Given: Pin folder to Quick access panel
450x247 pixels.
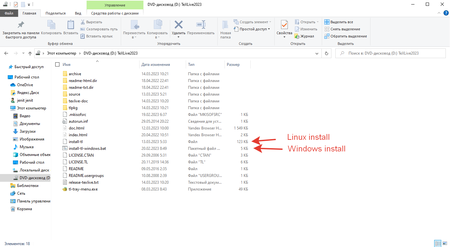Looking at the screenshot, I should click(x=21, y=29).
